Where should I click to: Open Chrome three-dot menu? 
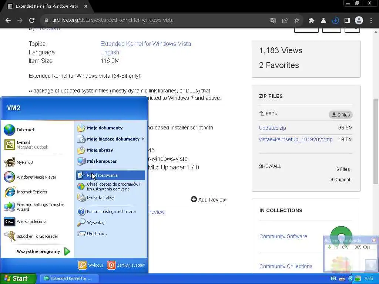pos(371,20)
